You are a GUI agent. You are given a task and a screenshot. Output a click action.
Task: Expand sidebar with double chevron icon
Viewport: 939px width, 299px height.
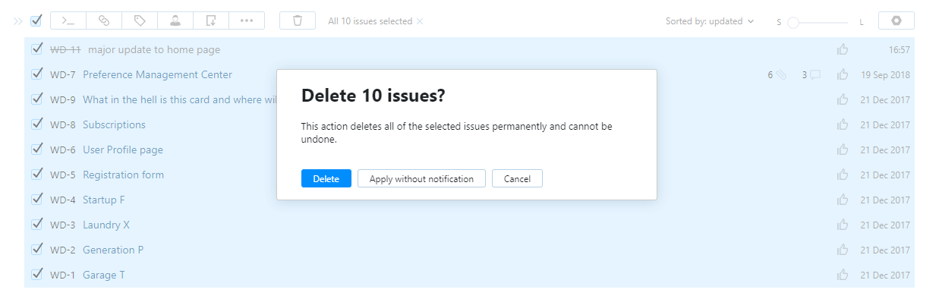17,21
